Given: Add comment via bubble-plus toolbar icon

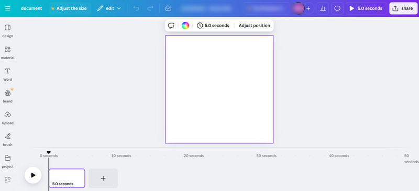Looking at the screenshot, I should tap(171, 25).
